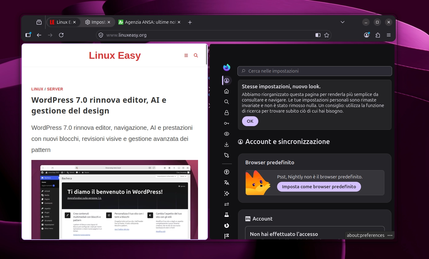Image resolution: width=429 pixels, height=259 pixels.
Task: Open the WordPress 7.0 article headline
Action: coord(99,105)
